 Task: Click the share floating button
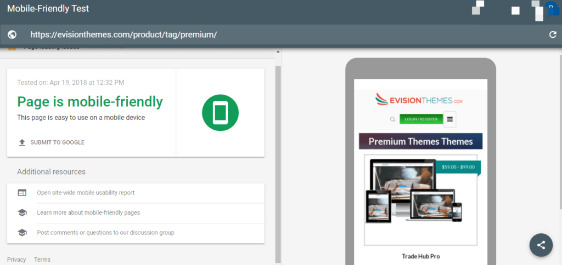pyautogui.click(x=541, y=245)
